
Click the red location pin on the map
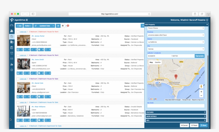coord(176,77)
